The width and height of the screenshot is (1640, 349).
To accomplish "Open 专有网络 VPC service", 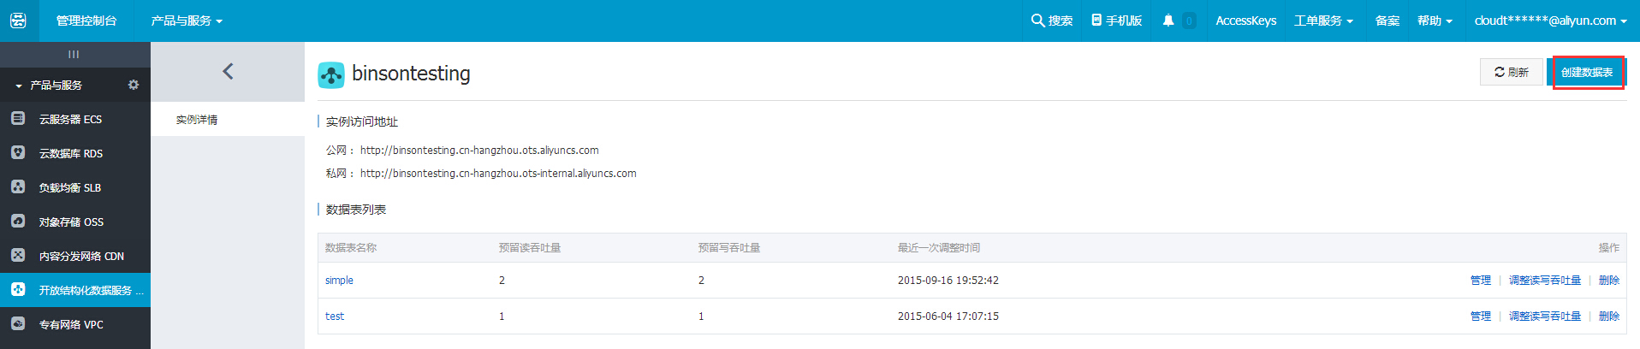I will coord(71,325).
